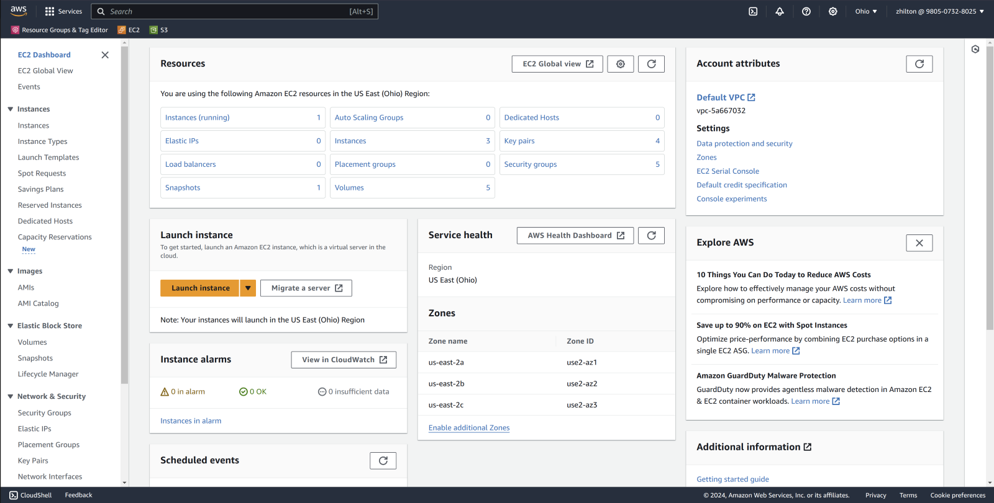Select EC2 Global View in sidebar

[x=45, y=71]
